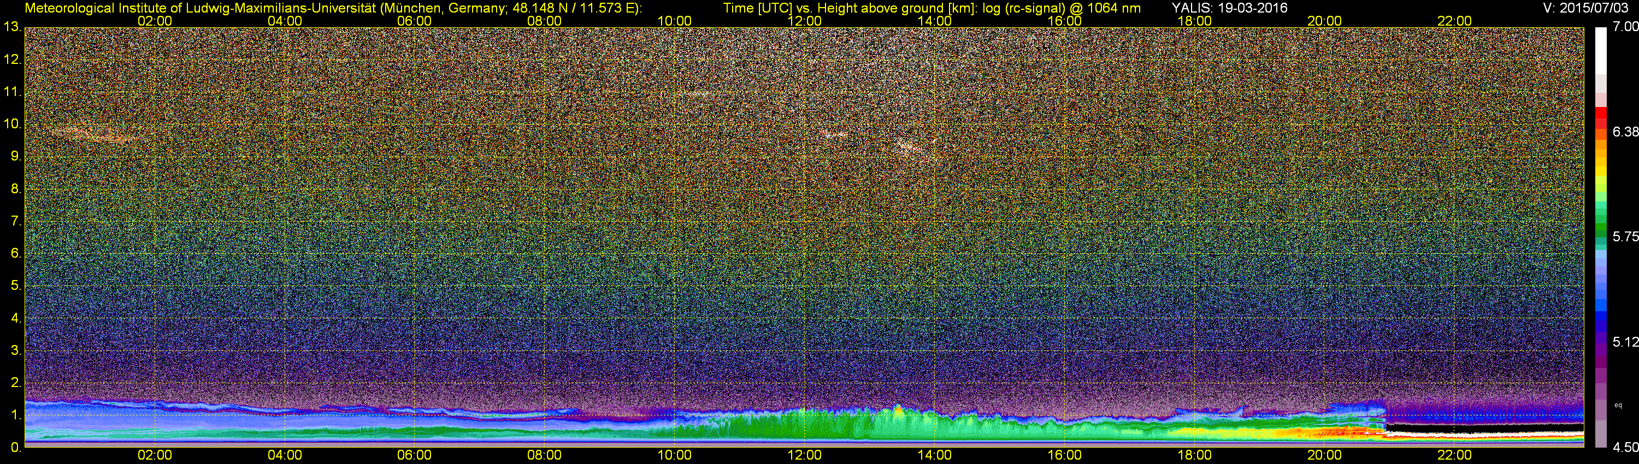Select 12:00 on the bottom time axis

(x=804, y=455)
